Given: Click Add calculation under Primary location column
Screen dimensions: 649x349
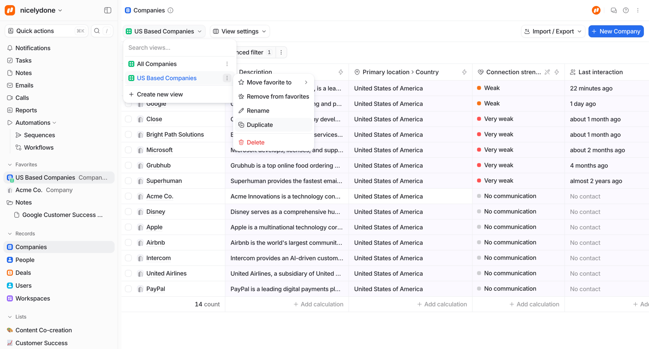Looking at the screenshot, I should coord(442,304).
